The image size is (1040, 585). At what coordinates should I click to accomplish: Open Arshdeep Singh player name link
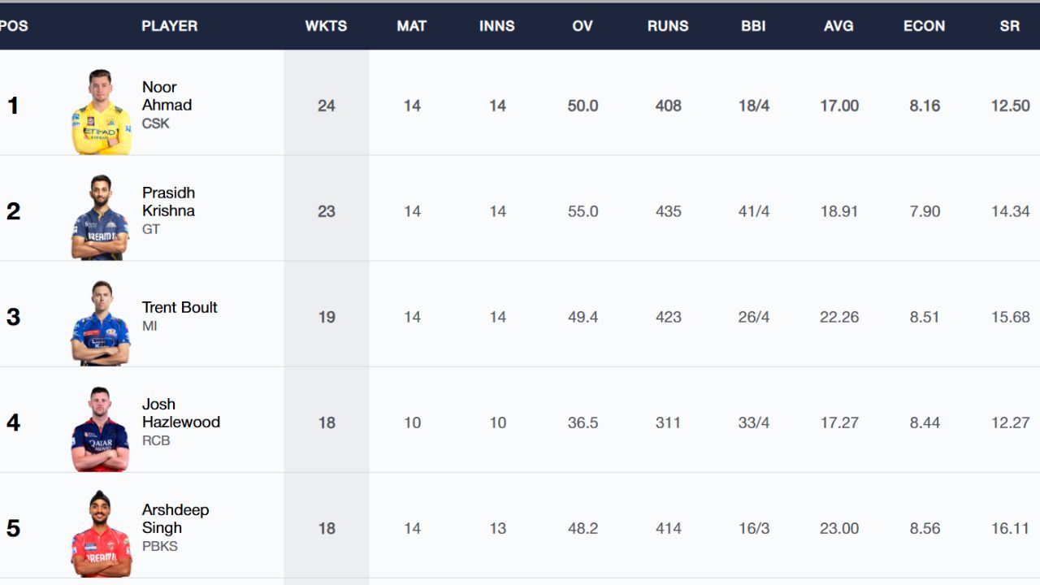point(175,518)
